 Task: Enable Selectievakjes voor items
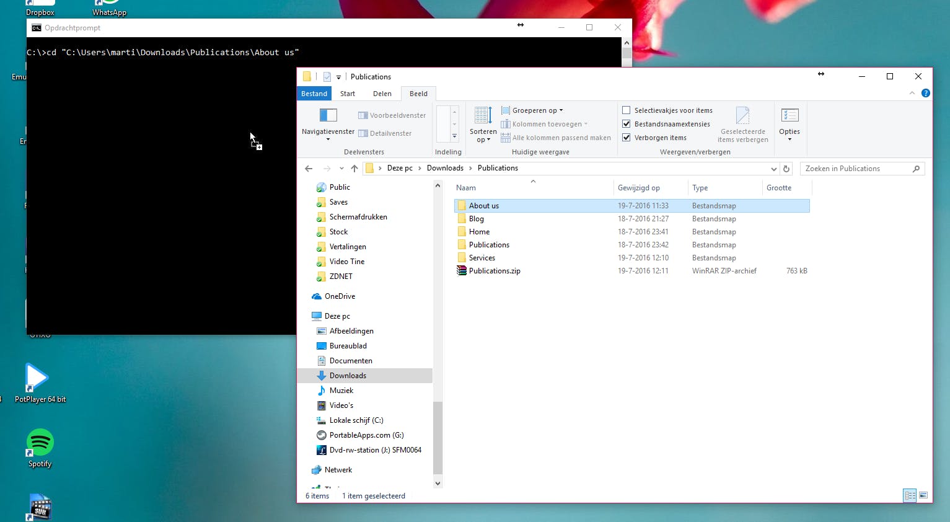[x=626, y=110]
